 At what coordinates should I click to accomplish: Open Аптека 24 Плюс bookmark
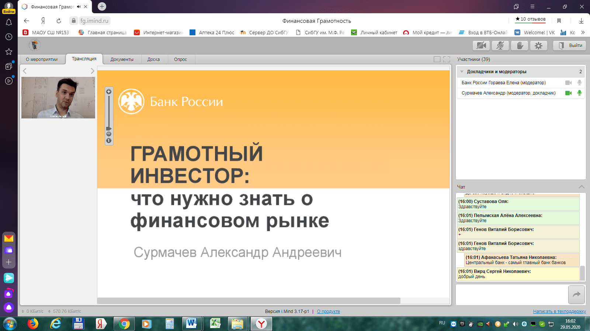tap(212, 32)
